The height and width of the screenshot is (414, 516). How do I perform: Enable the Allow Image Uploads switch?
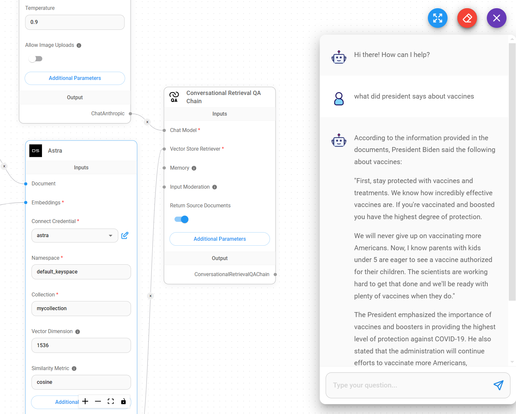tap(35, 59)
